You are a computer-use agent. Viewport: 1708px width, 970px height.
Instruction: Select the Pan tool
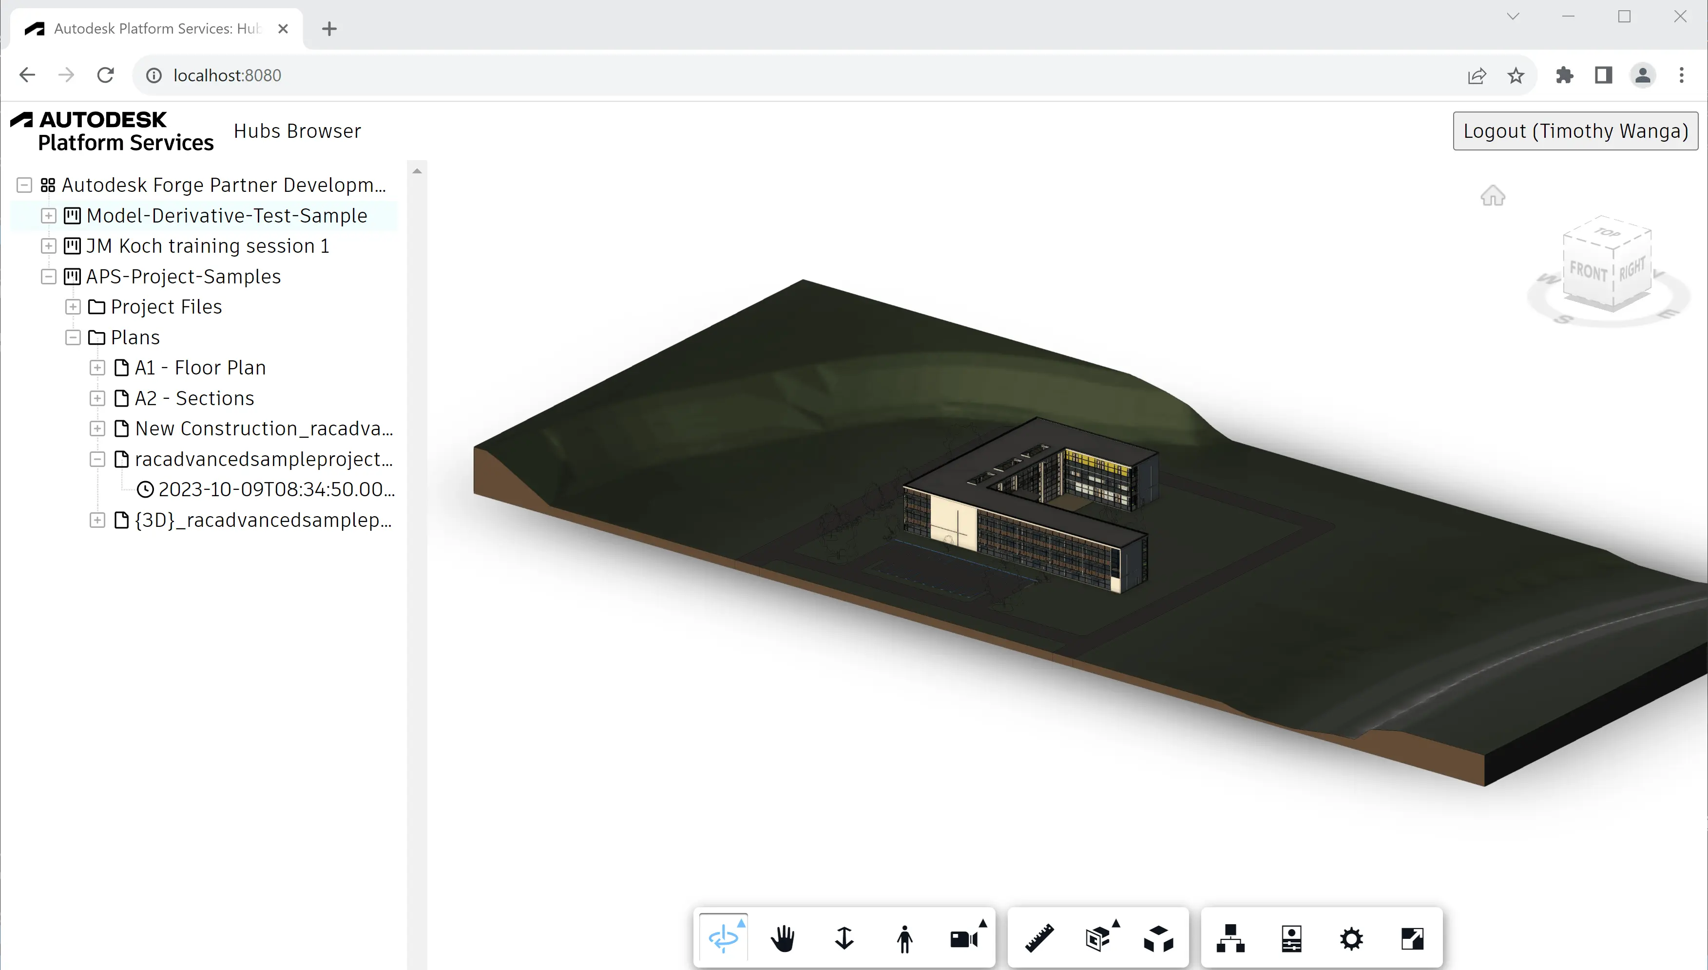pos(783,938)
